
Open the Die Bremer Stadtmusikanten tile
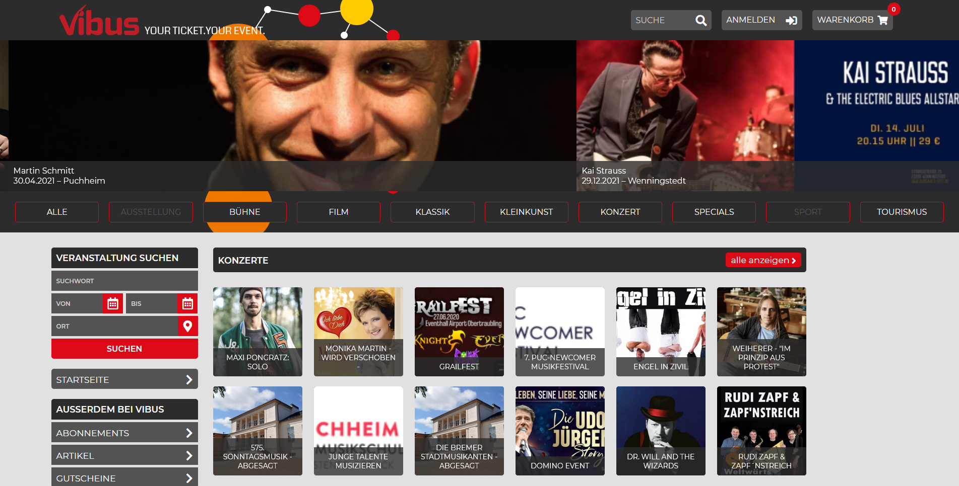[459, 431]
